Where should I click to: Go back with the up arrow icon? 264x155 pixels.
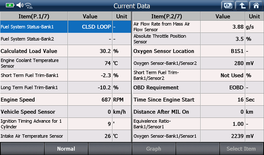point(242,6)
